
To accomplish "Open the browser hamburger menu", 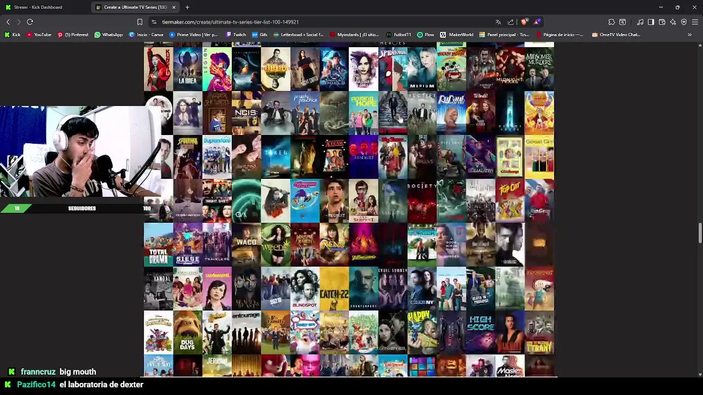I will tap(695, 22).
